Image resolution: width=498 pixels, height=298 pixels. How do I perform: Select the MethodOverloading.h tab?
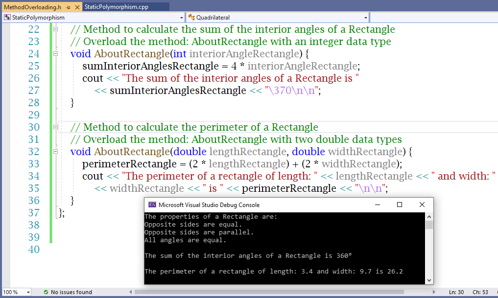click(x=32, y=7)
